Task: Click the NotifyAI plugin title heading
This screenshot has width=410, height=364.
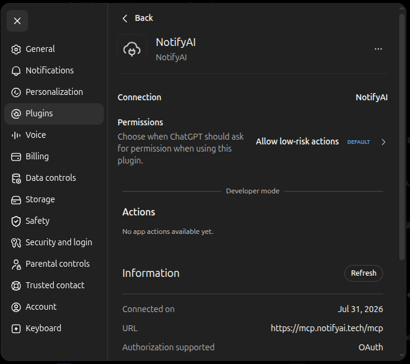Action: [x=175, y=42]
